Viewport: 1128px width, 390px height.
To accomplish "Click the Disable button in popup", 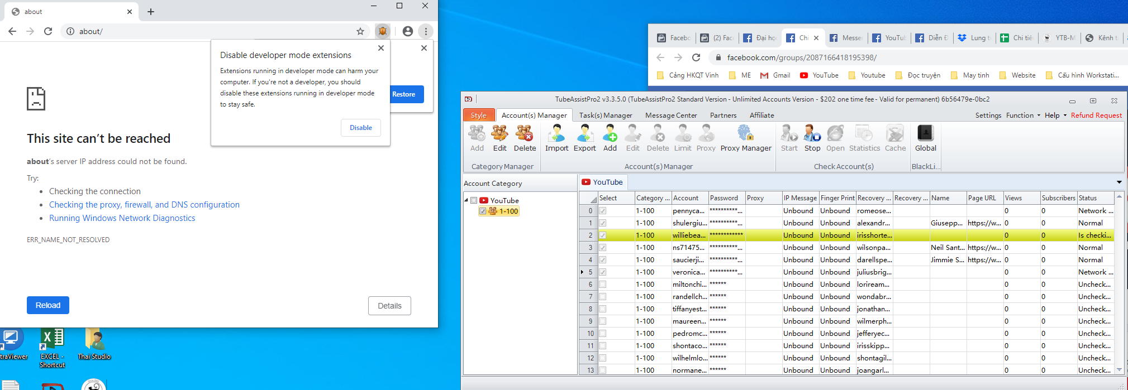I will (361, 128).
